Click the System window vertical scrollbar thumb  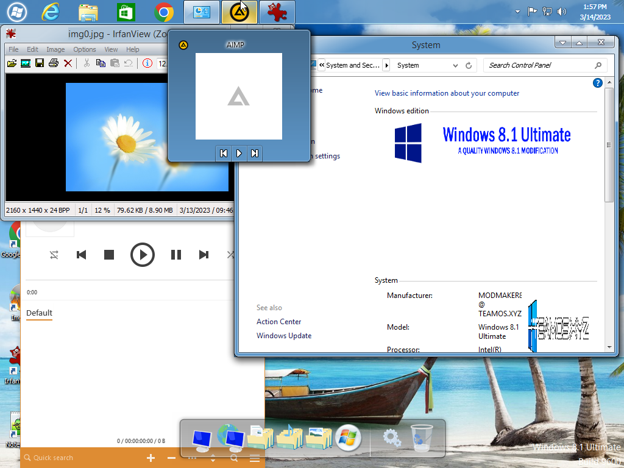click(x=609, y=145)
